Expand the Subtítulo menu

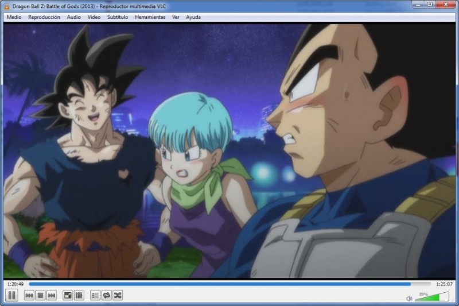point(118,17)
